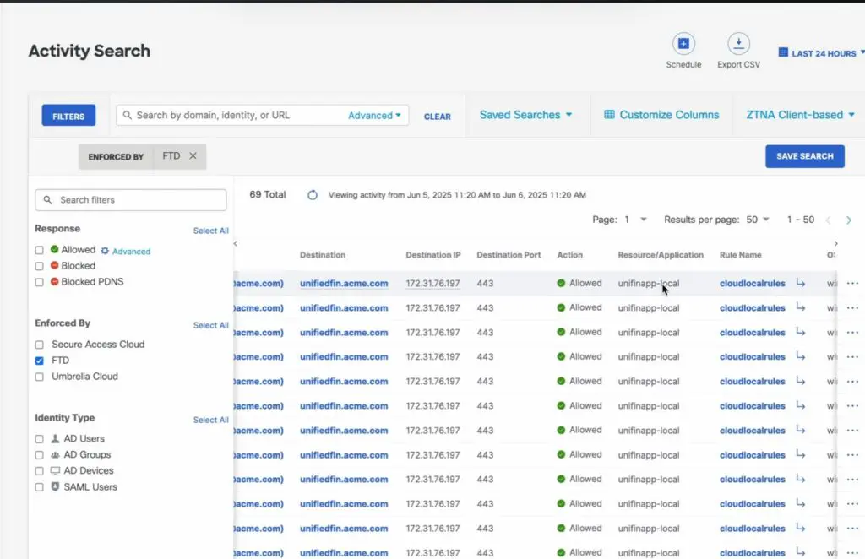Select All identity type filters

pos(210,419)
